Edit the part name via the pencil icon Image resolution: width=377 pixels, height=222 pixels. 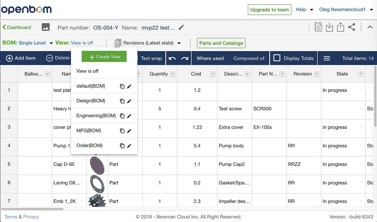tap(181, 28)
